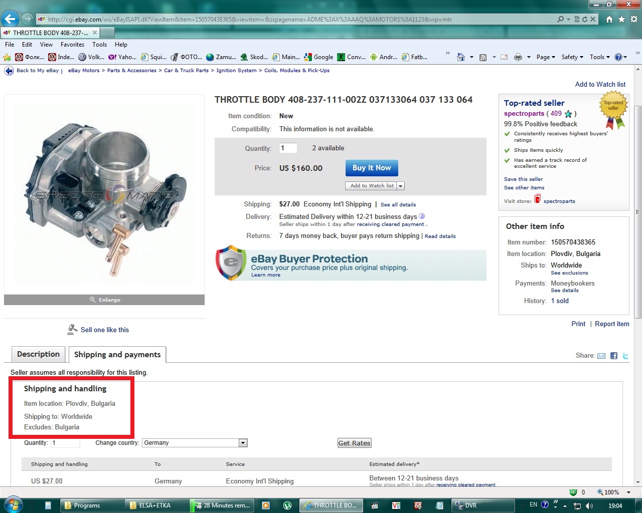Open the Safety dropdown menu

tap(572, 57)
